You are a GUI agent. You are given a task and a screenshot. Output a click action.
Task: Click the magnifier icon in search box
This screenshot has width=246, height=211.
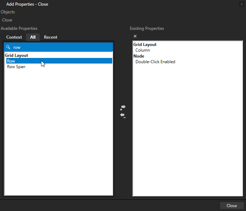click(8, 47)
